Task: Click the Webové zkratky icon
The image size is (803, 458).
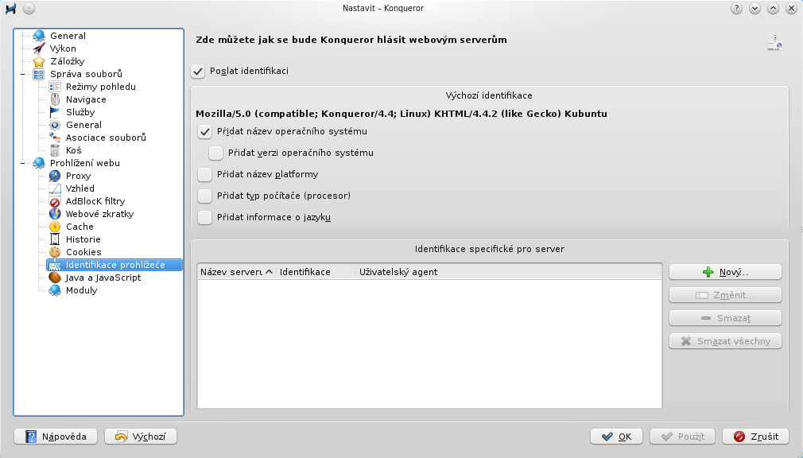Action: pyautogui.click(x=55, y=214)
